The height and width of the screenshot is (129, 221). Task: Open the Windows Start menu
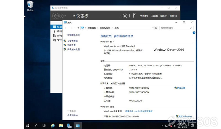(x=28, y=126)
